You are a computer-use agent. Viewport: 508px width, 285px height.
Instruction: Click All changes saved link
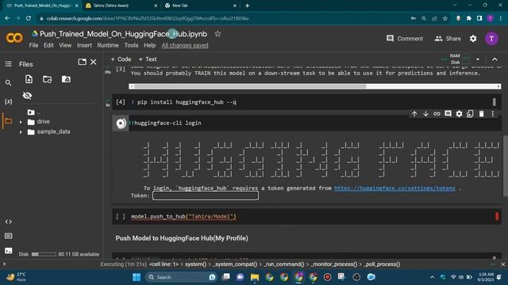click(x=185, y=45)
